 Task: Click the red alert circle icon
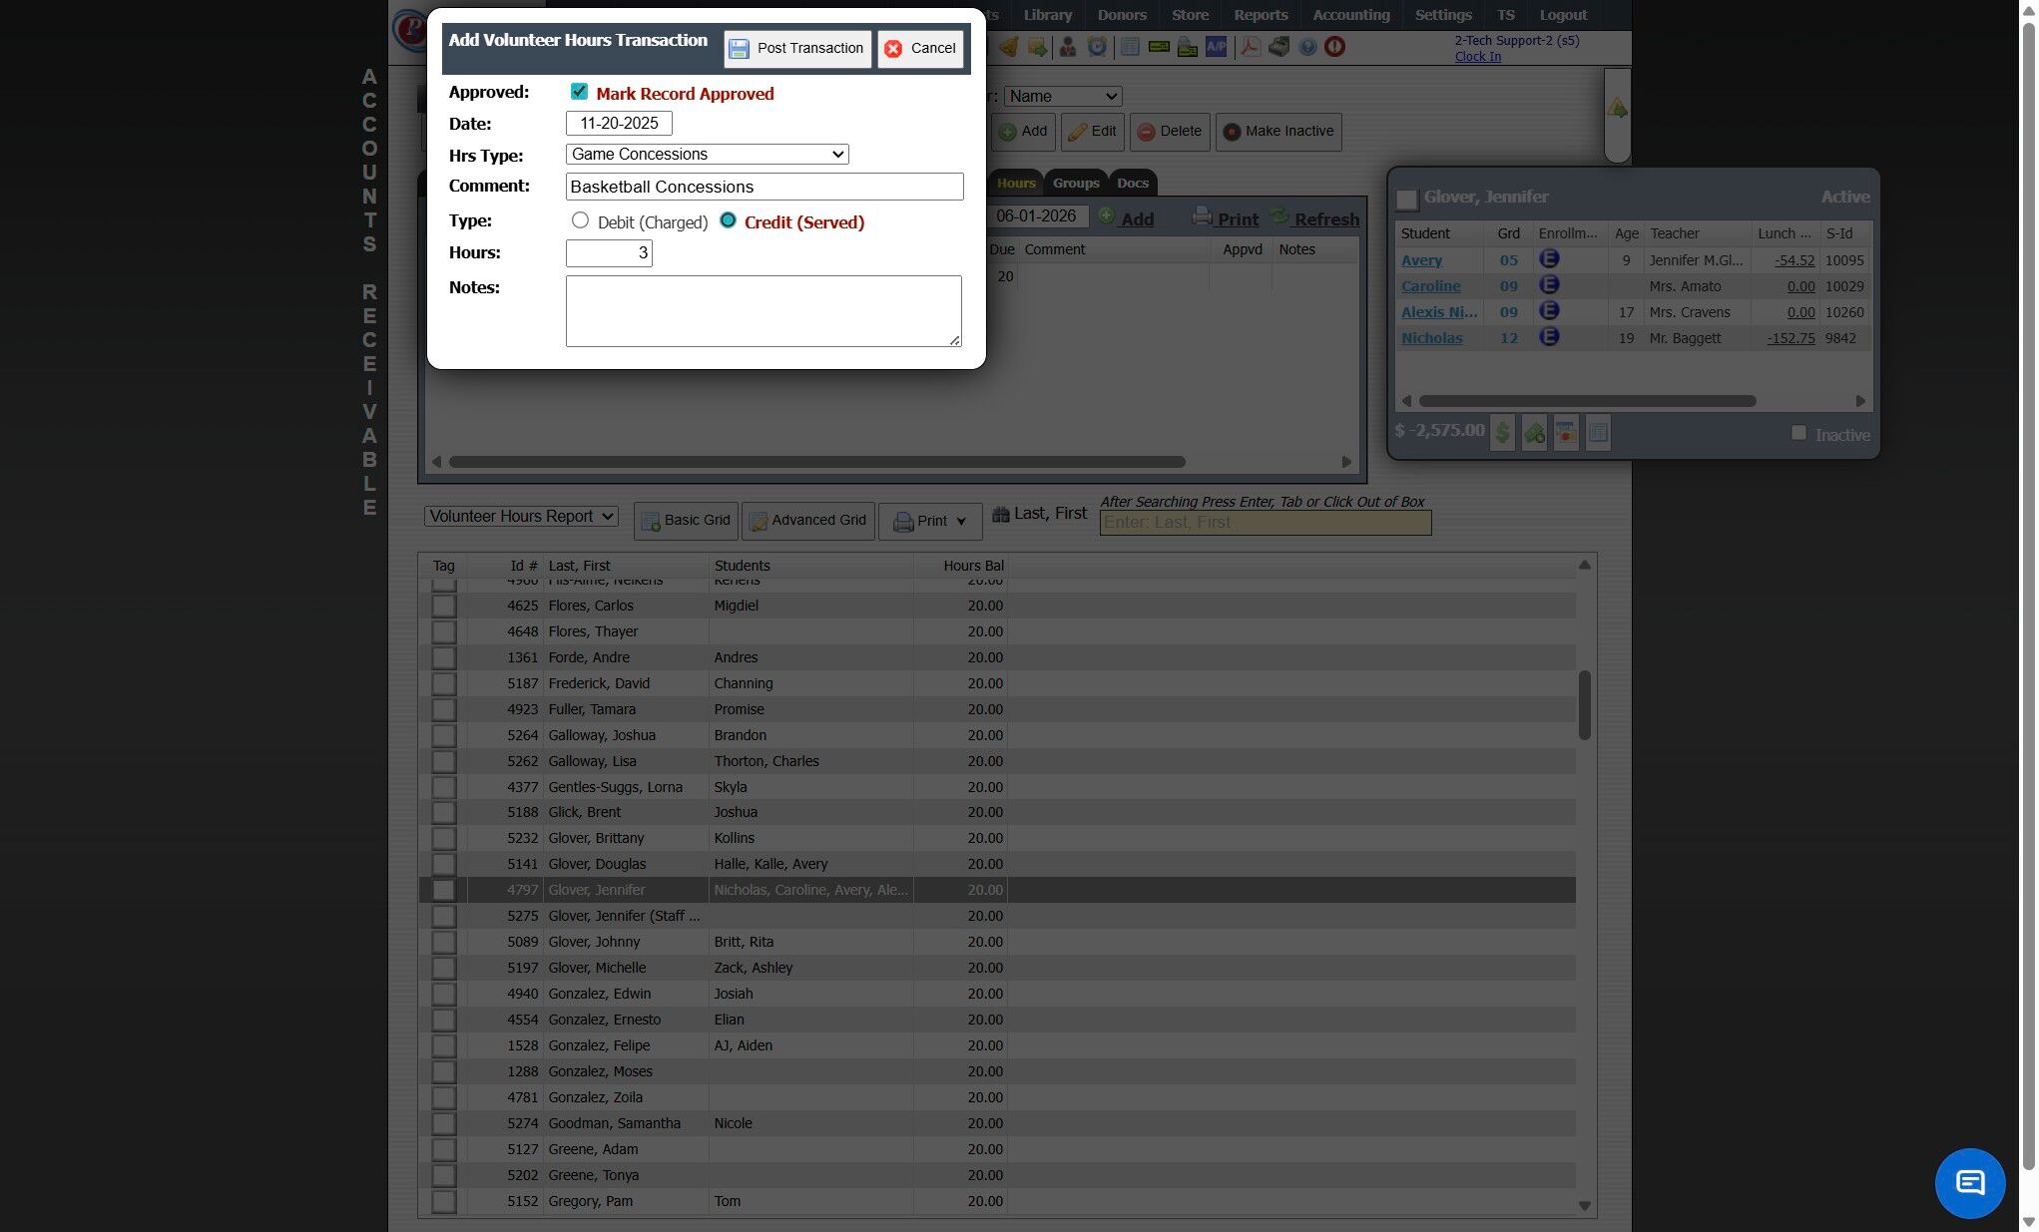[1334, 47]
